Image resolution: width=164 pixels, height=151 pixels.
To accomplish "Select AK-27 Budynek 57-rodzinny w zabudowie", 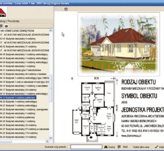I will click(x=25, y=129).
